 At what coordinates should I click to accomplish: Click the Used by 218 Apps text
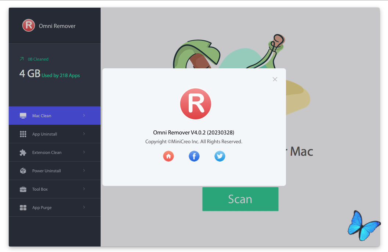pos(61,75)
